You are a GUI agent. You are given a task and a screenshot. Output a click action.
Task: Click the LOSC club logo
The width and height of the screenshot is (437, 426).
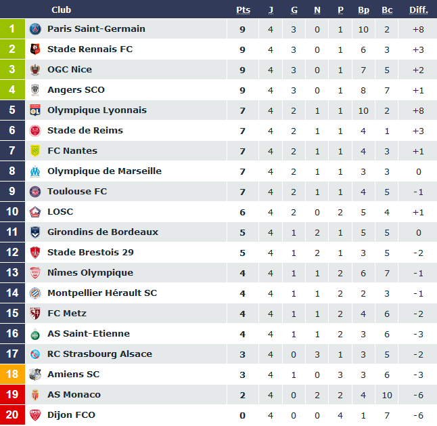click(35, 212)
